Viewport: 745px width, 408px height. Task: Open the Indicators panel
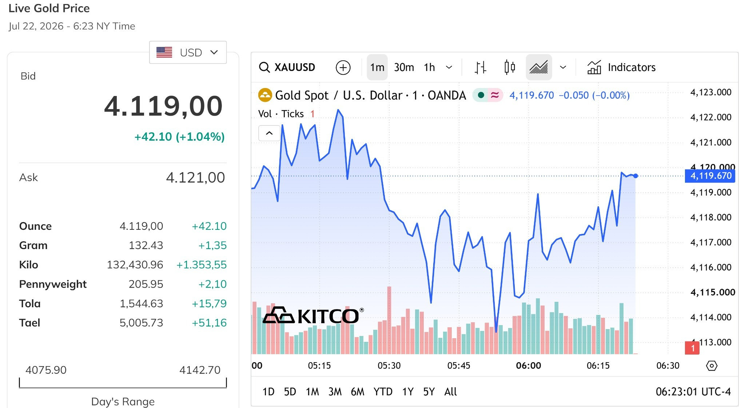pyautogui.click(x=621, y=67)
